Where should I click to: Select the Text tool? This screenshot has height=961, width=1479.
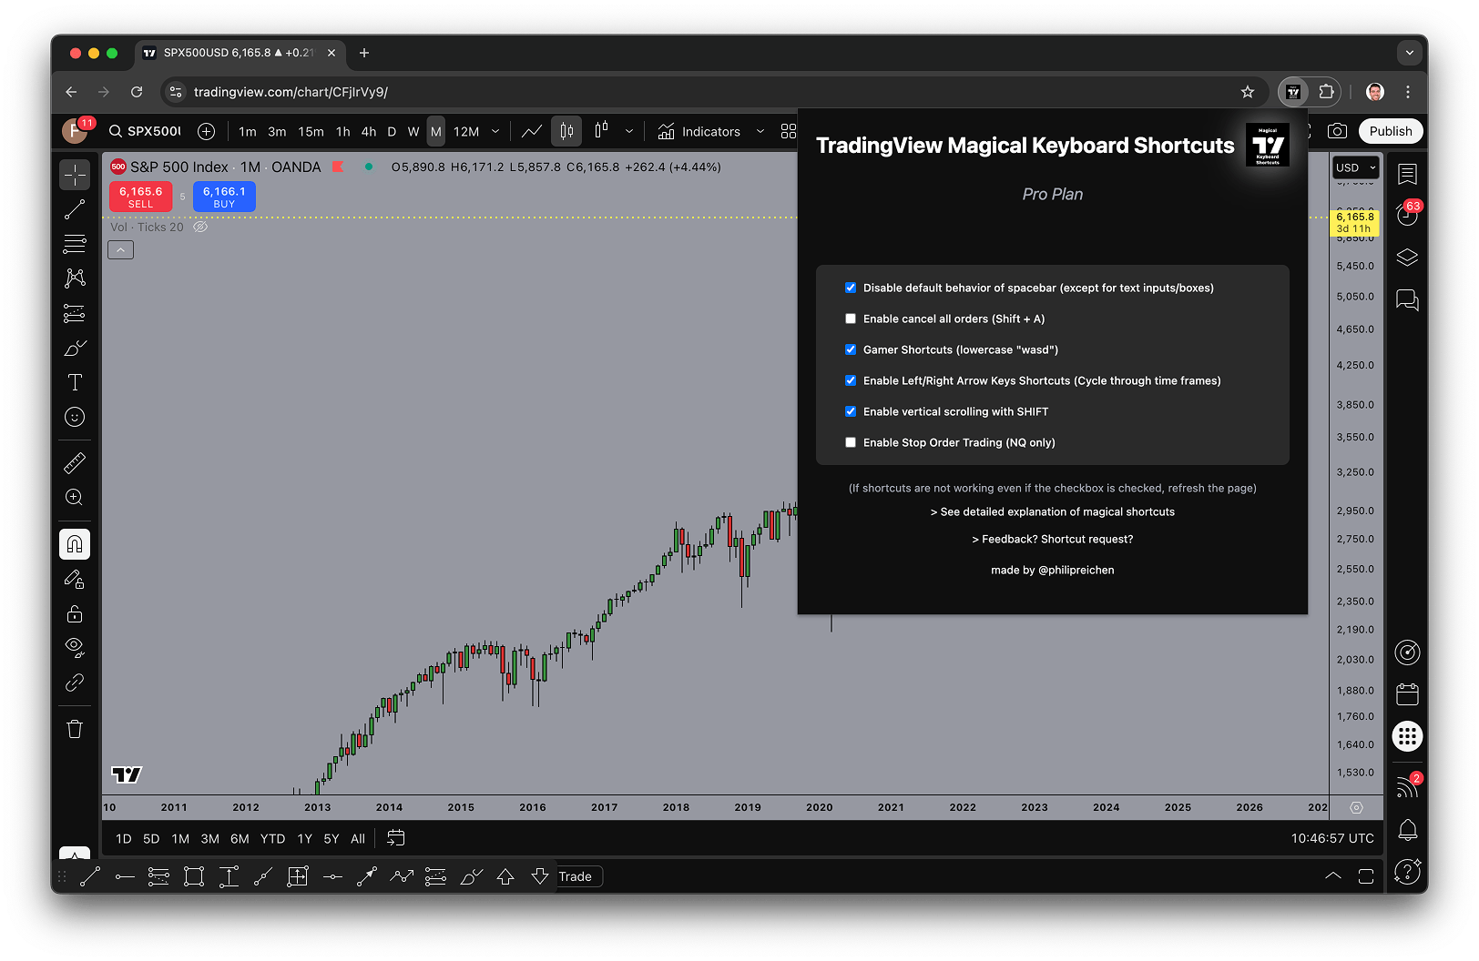pyautogui.click(x=75, y=382)
